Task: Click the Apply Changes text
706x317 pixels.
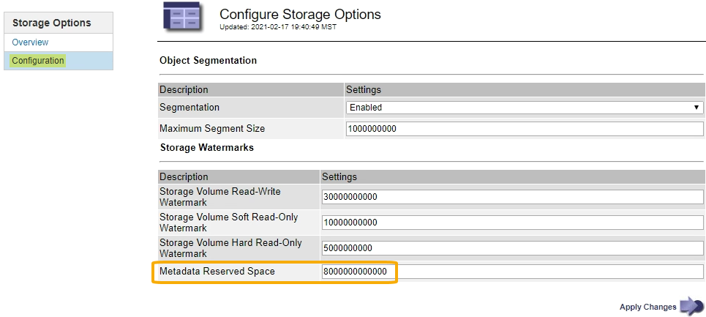Action: point(647,307)
